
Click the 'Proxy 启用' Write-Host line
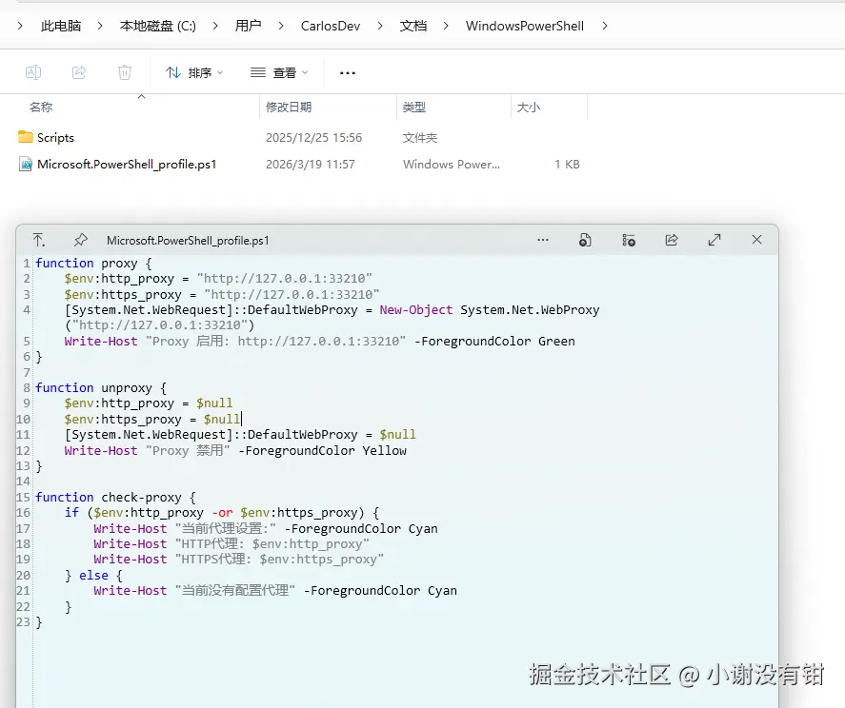[x=319, y=342]
